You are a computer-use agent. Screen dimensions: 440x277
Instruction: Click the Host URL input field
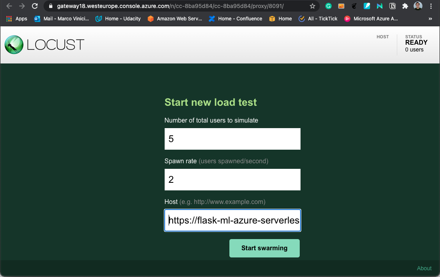click(232, 220)
